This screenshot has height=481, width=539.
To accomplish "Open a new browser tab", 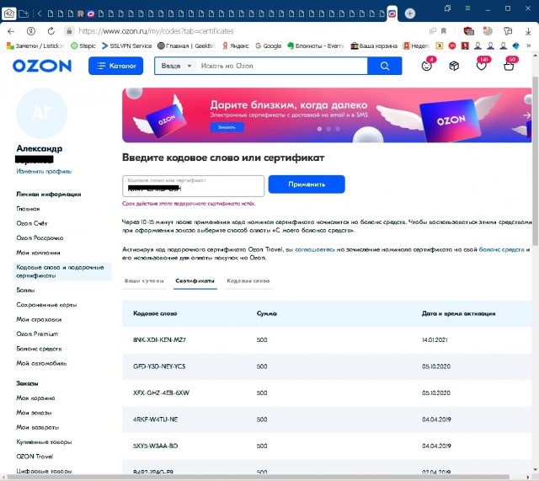I will click(x=410, y=13).
